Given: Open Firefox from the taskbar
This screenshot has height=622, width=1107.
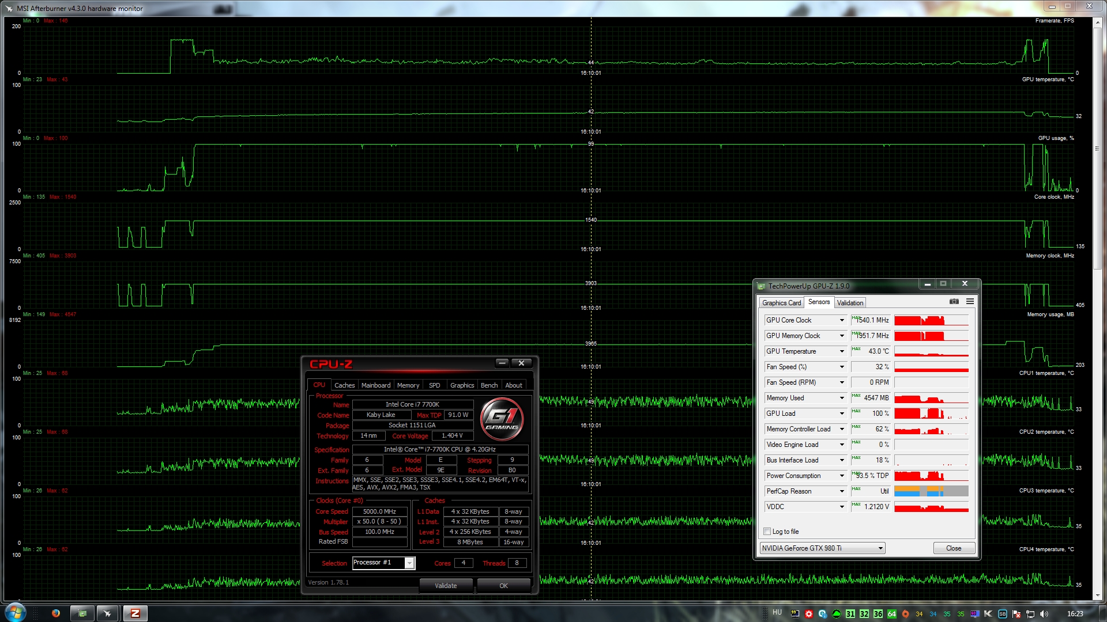Looking at the screenshot, I should tap(56, 613).
